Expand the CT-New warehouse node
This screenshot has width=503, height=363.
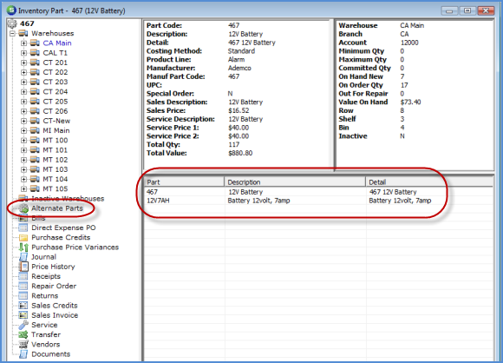click(23, 121)
